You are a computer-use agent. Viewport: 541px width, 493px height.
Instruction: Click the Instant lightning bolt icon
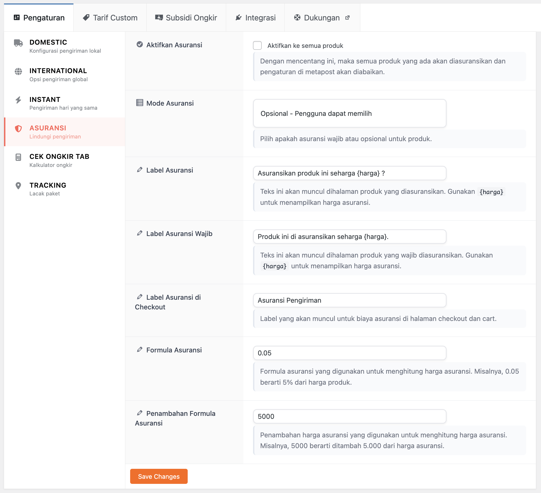tap(18, 100)
